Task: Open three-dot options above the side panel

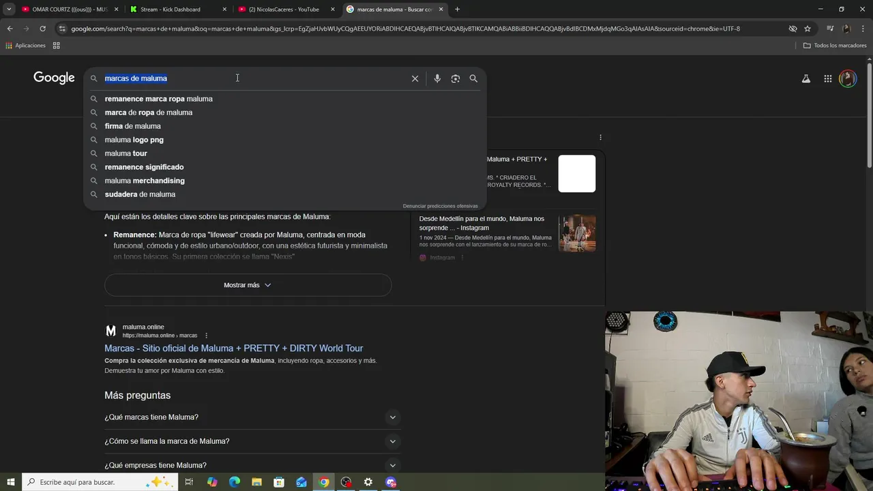Action: pyautogui.click(x=600, y=137)
